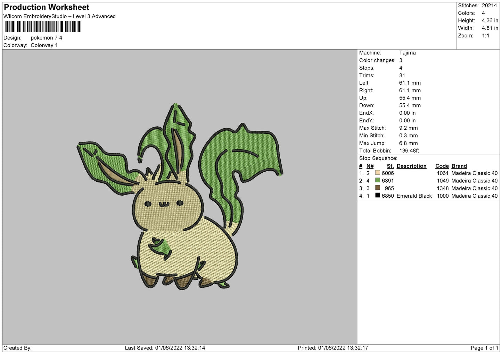
Task: Click the black 6850 color swatch
Action: pos(378,196)
